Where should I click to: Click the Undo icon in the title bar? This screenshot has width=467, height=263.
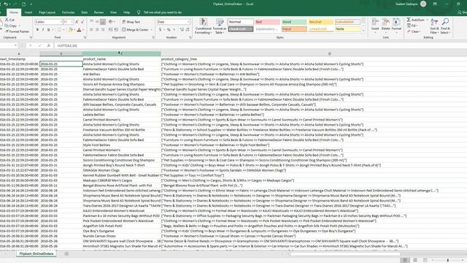(x=6, y=4)
